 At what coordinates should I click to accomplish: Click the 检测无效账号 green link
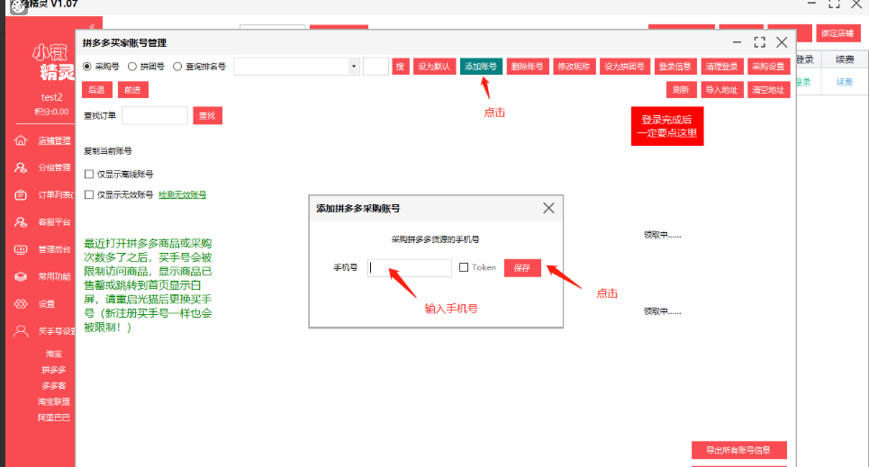point(183,194)
